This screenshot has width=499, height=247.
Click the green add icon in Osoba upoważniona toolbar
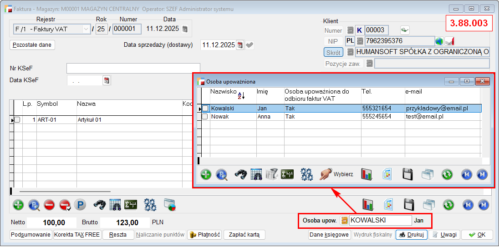click(x=206, y=175)
